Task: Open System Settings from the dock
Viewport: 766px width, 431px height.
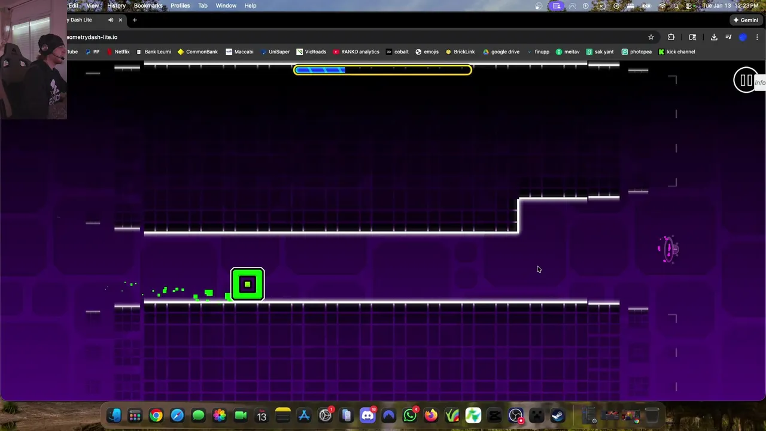Action: (x=325, y=415)
